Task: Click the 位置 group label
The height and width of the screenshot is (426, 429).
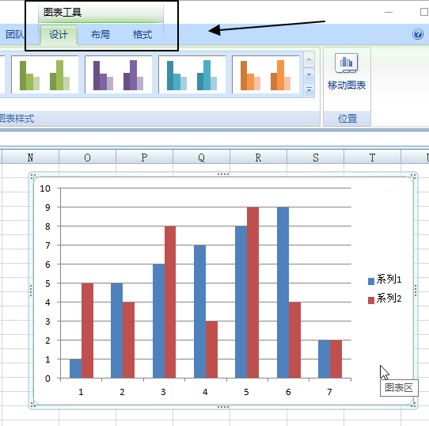Action: (x=347, y=119)
